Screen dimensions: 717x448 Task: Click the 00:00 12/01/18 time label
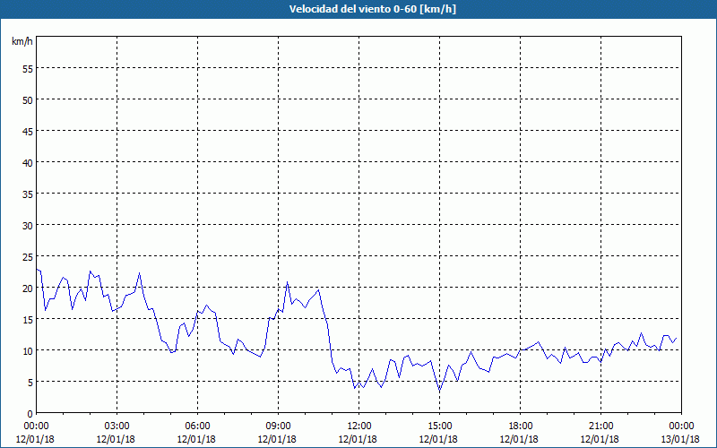(35, 433)
